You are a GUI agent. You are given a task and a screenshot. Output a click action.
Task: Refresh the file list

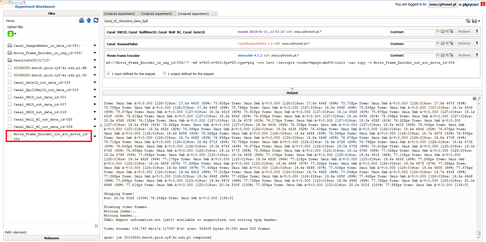click(96, 20)
